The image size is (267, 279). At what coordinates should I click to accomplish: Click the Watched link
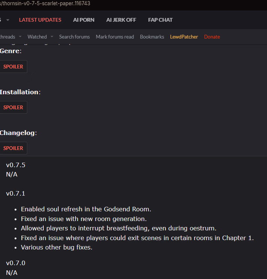click(x=37, y=37)
